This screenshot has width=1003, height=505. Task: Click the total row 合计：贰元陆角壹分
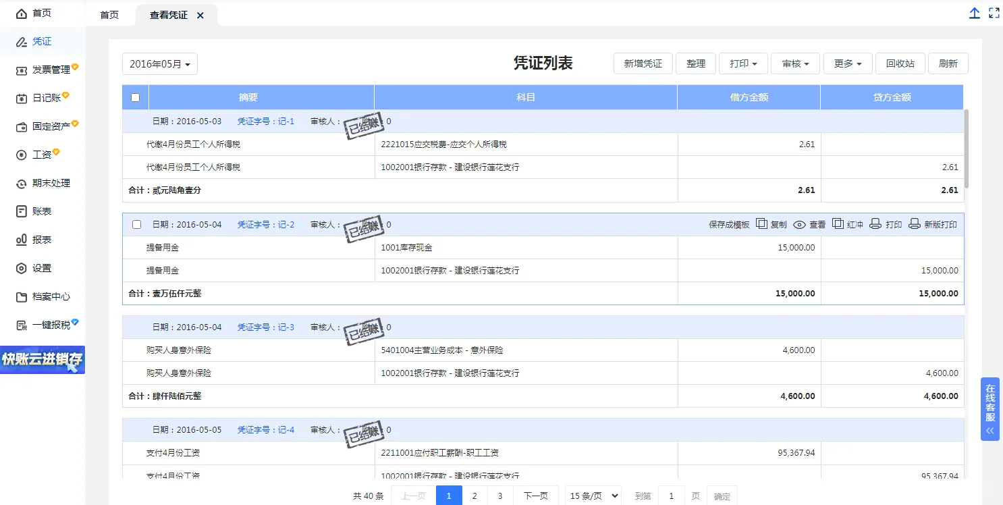click(x=543, y=190)
